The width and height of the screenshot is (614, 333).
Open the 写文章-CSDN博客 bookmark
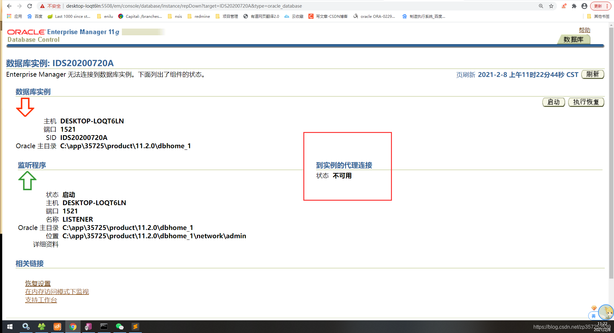[x=328, y=16]
